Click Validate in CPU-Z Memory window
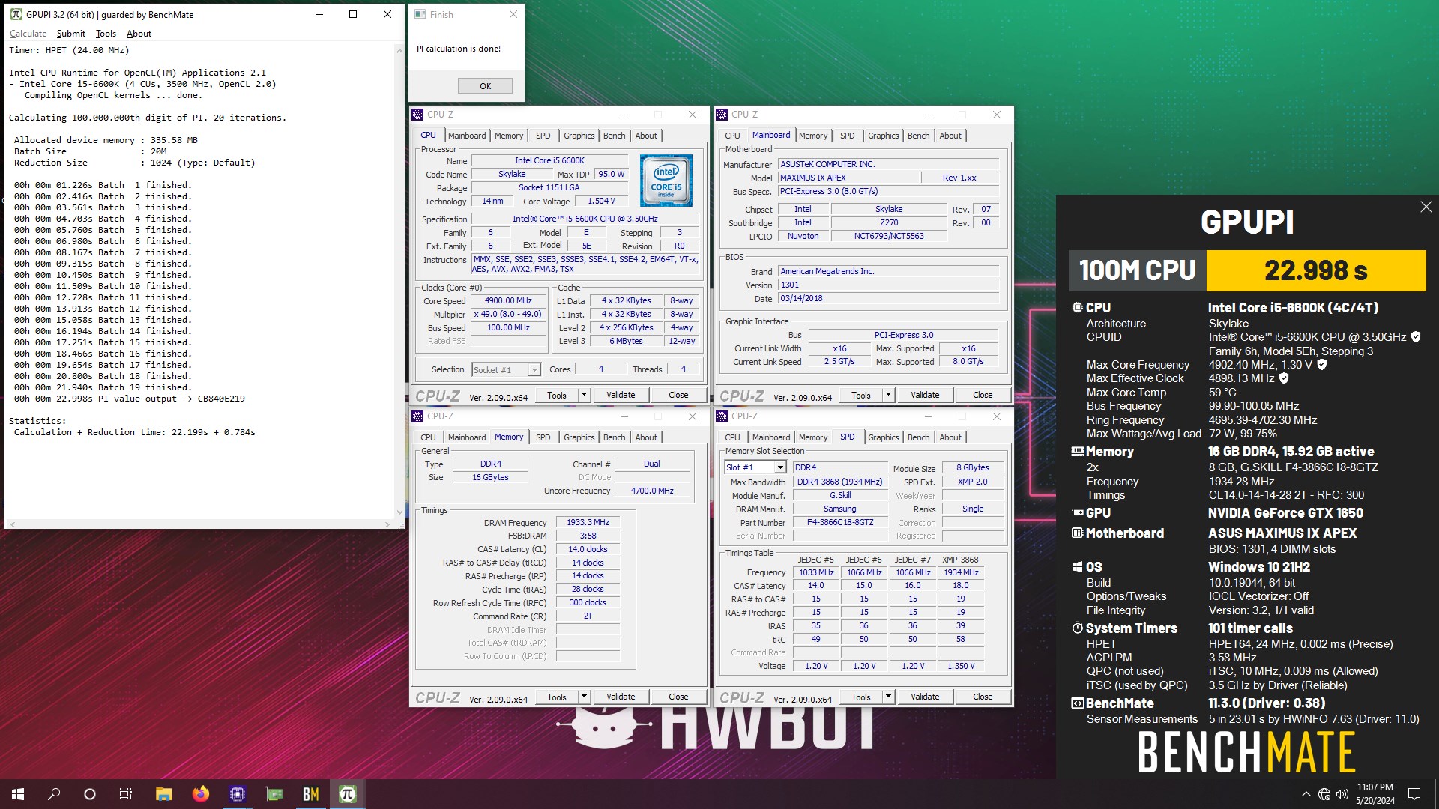 pyautogui.click(x=621, y=697)
